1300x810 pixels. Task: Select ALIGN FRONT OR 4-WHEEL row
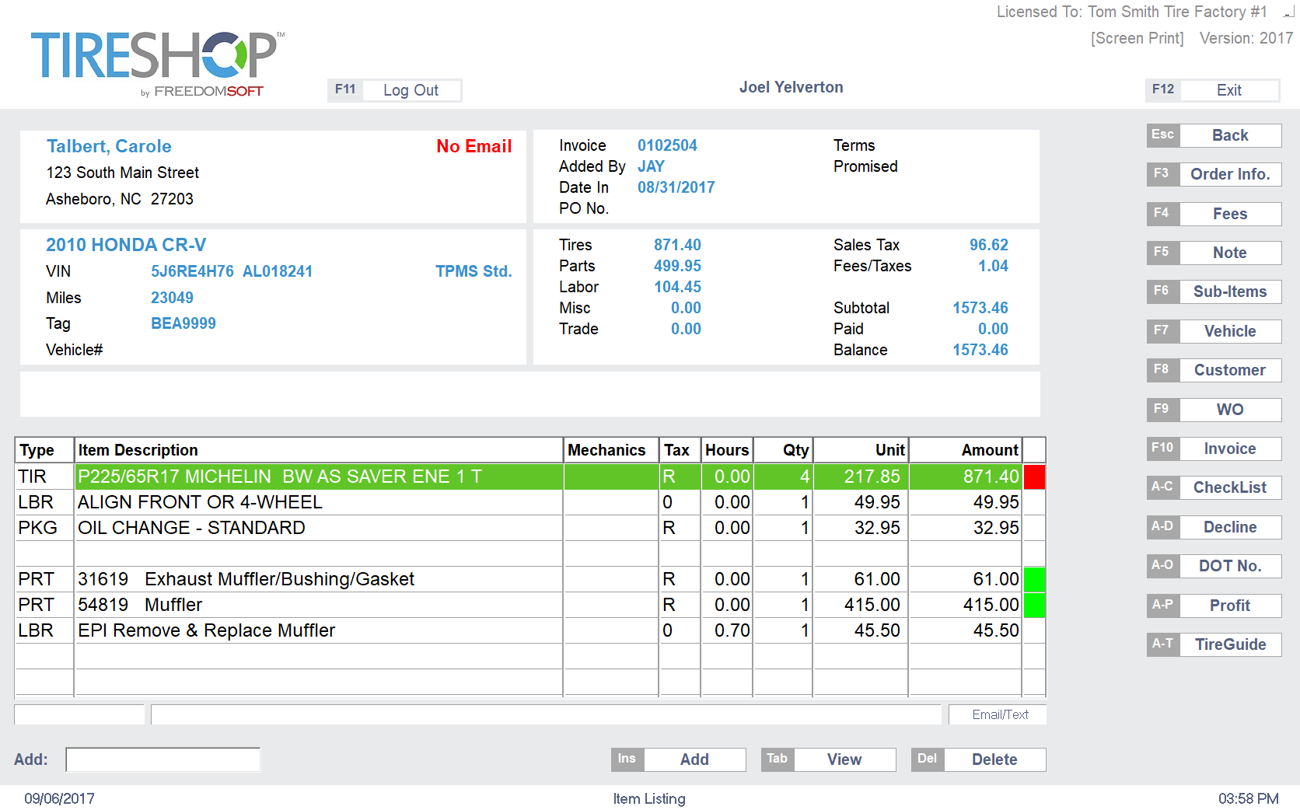529,502
